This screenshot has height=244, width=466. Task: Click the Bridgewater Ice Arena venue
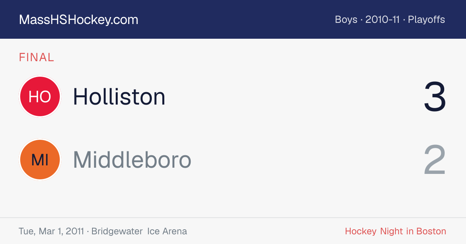[139, 231]
